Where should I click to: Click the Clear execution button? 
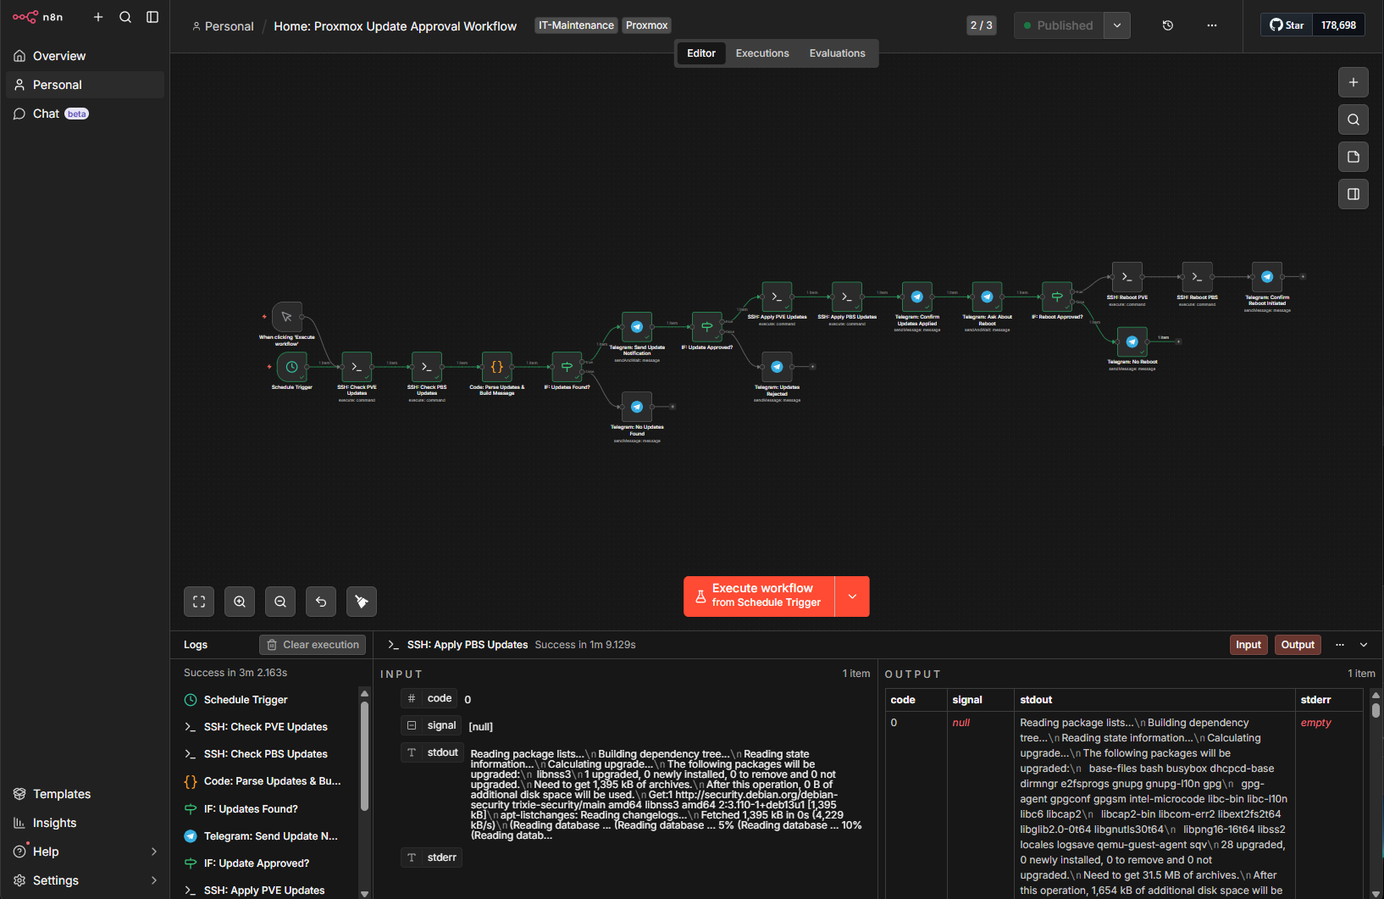[x=313, y=645]
